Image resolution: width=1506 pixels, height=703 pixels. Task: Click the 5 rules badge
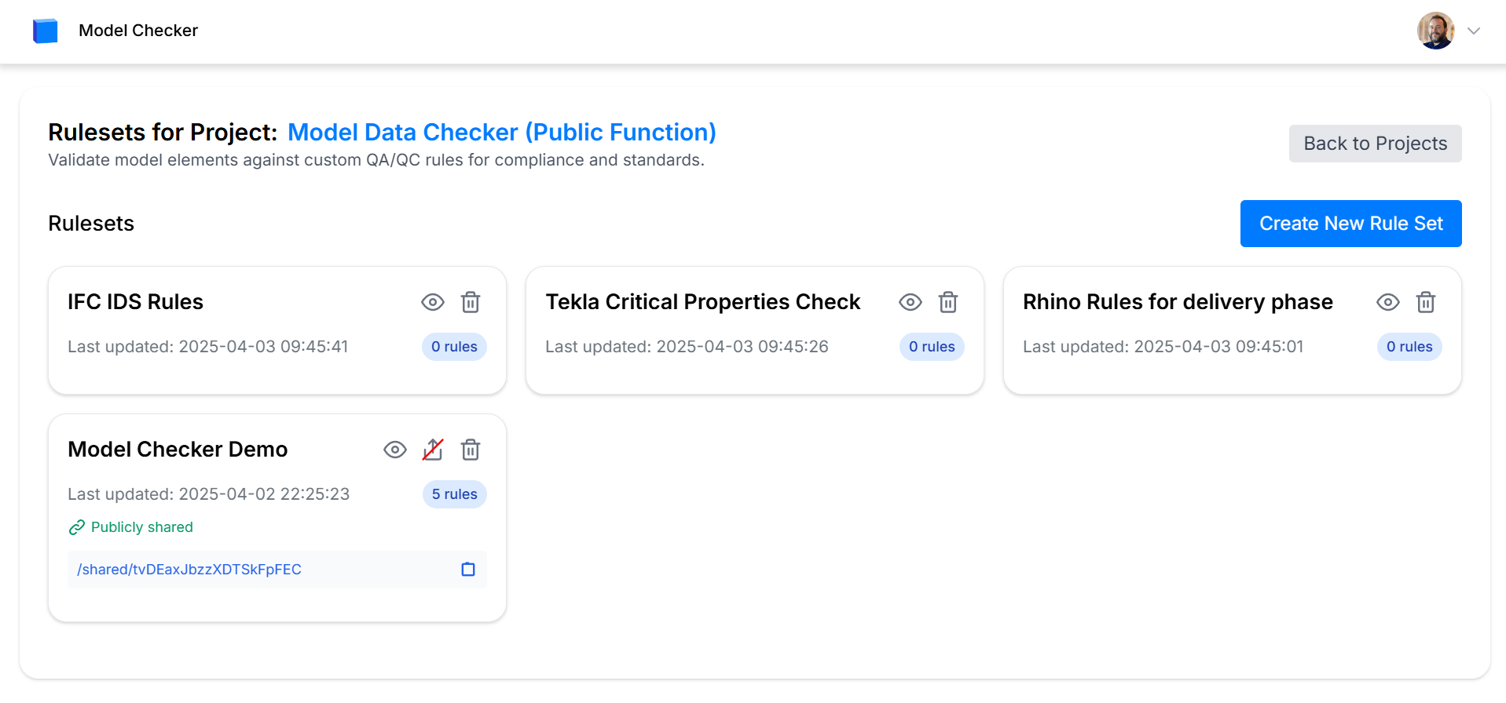[454, 494]
